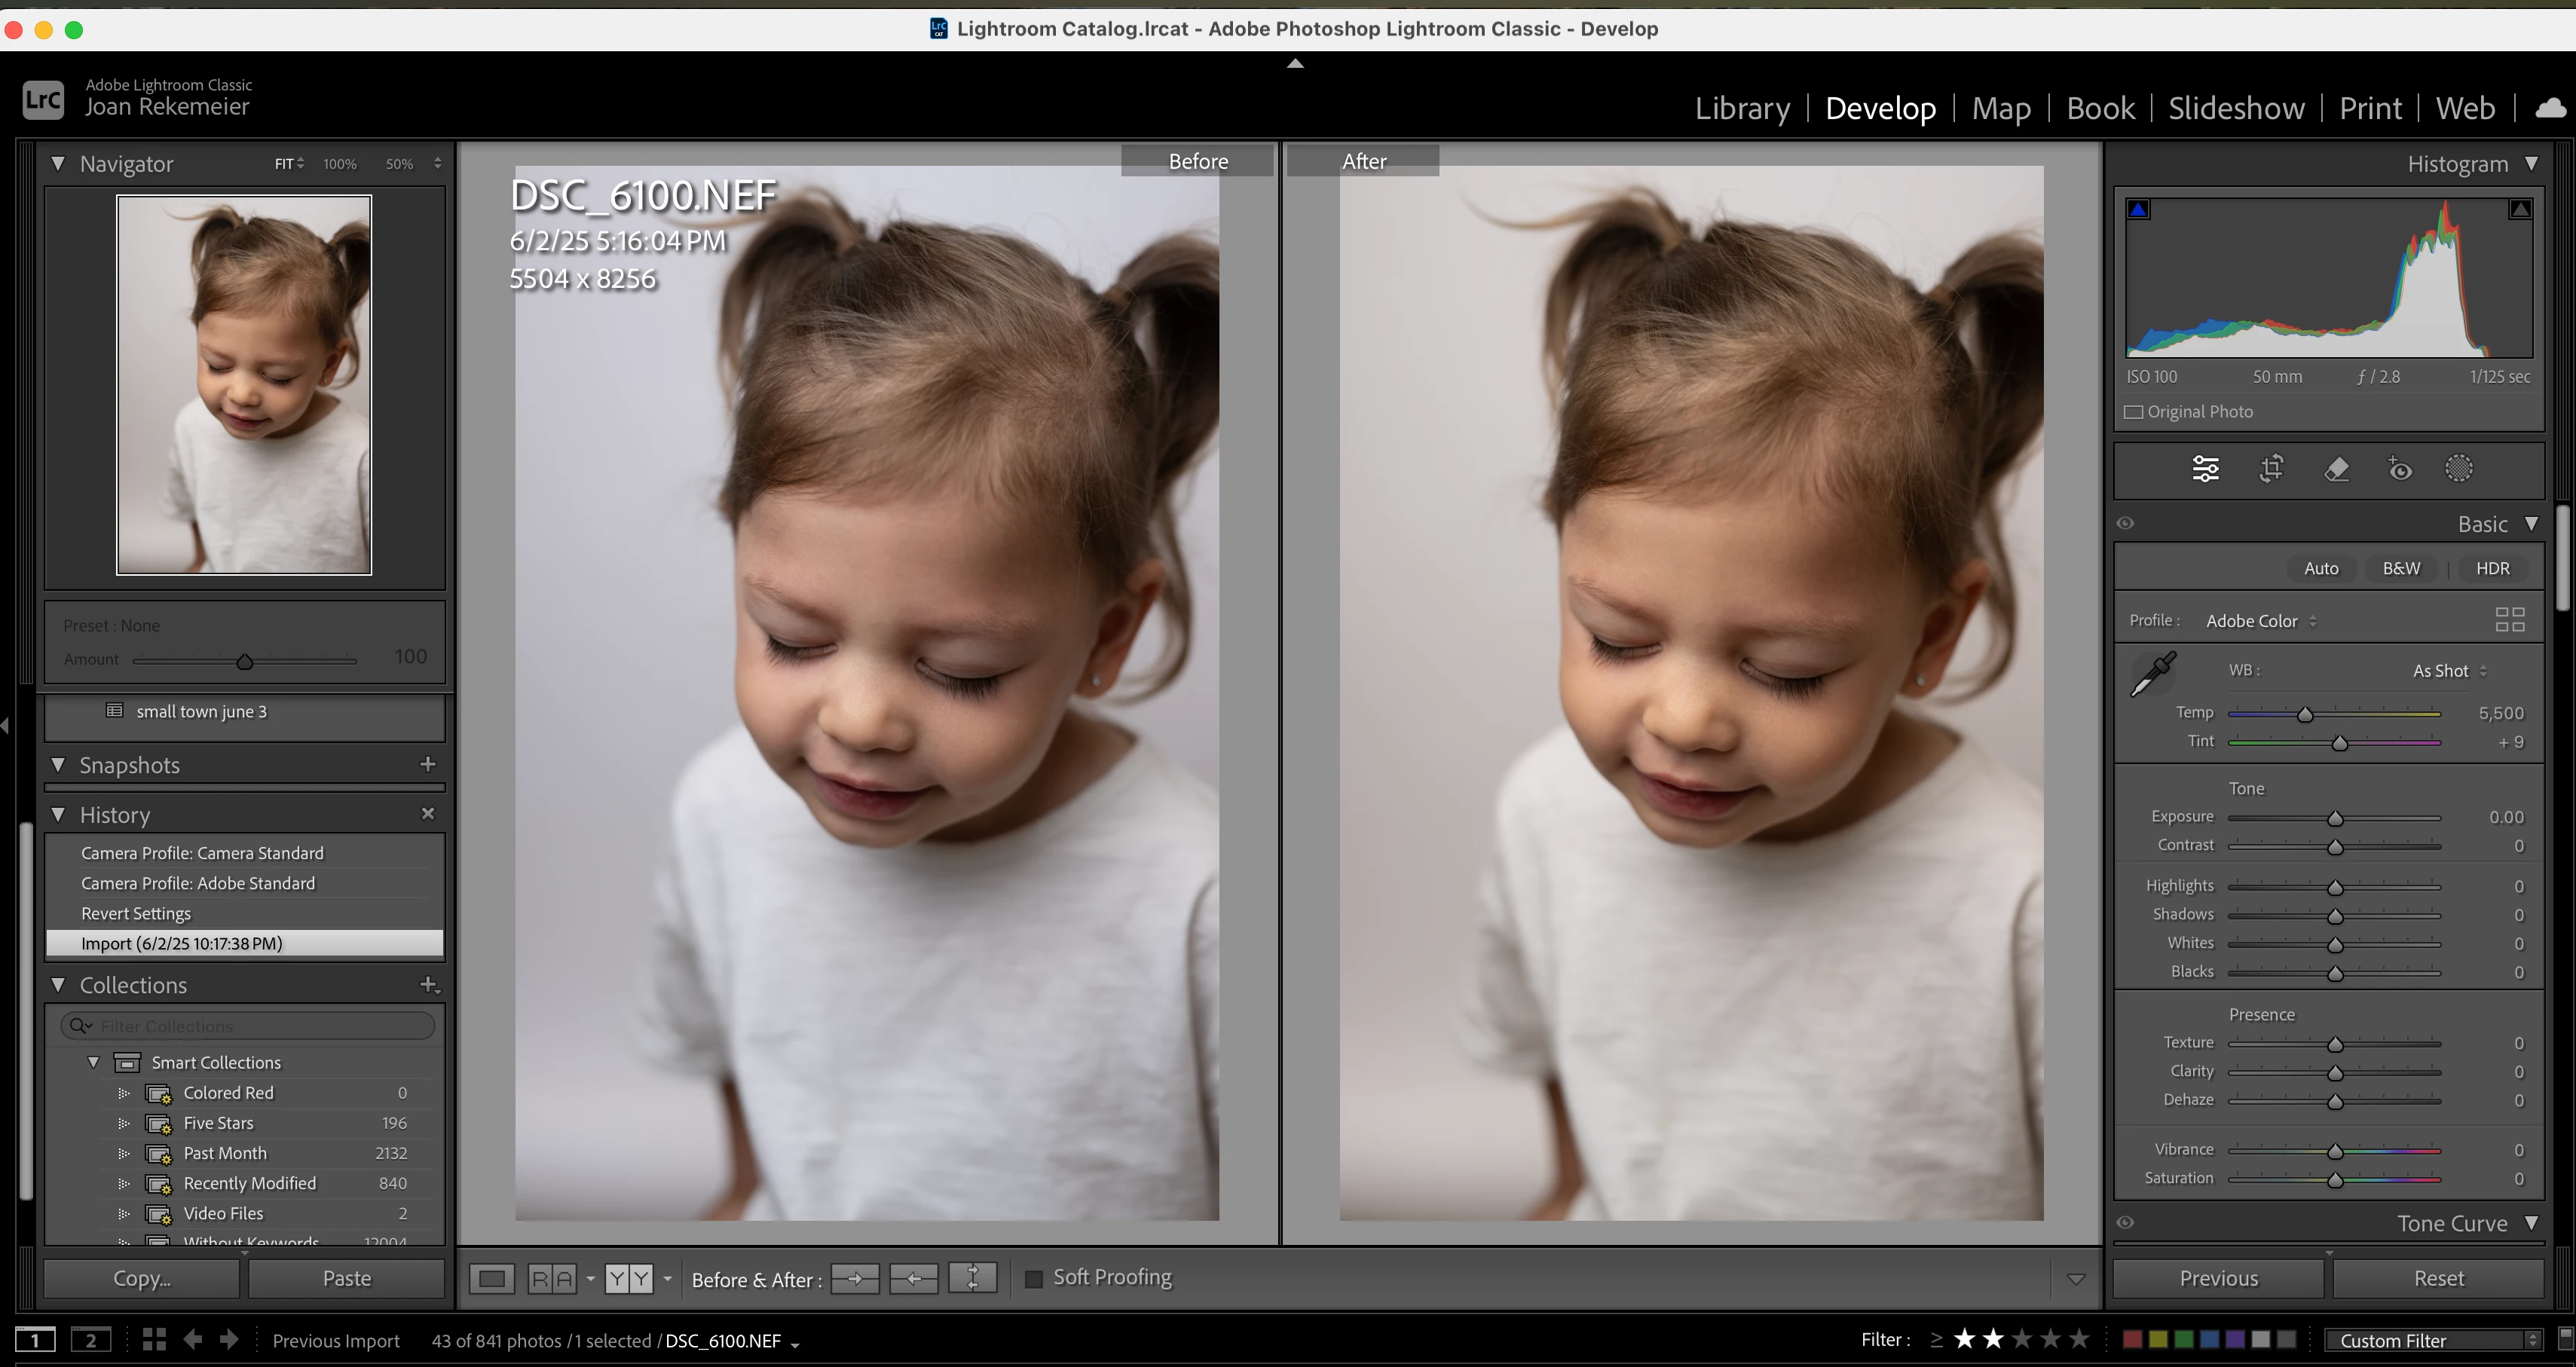Click the Reset button
This screenshot has width=2576, height=1367.
coord(2438,1278)
